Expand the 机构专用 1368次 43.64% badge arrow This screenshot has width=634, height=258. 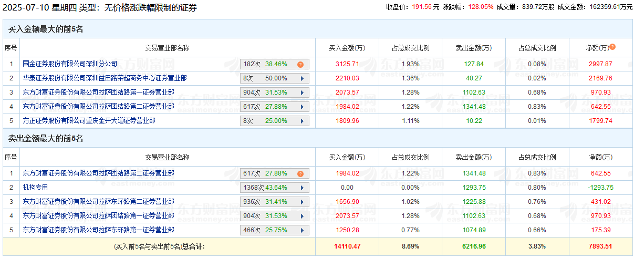click(x=302, y=188)
